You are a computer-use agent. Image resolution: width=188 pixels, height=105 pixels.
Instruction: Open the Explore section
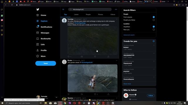(x=42, y=21)
